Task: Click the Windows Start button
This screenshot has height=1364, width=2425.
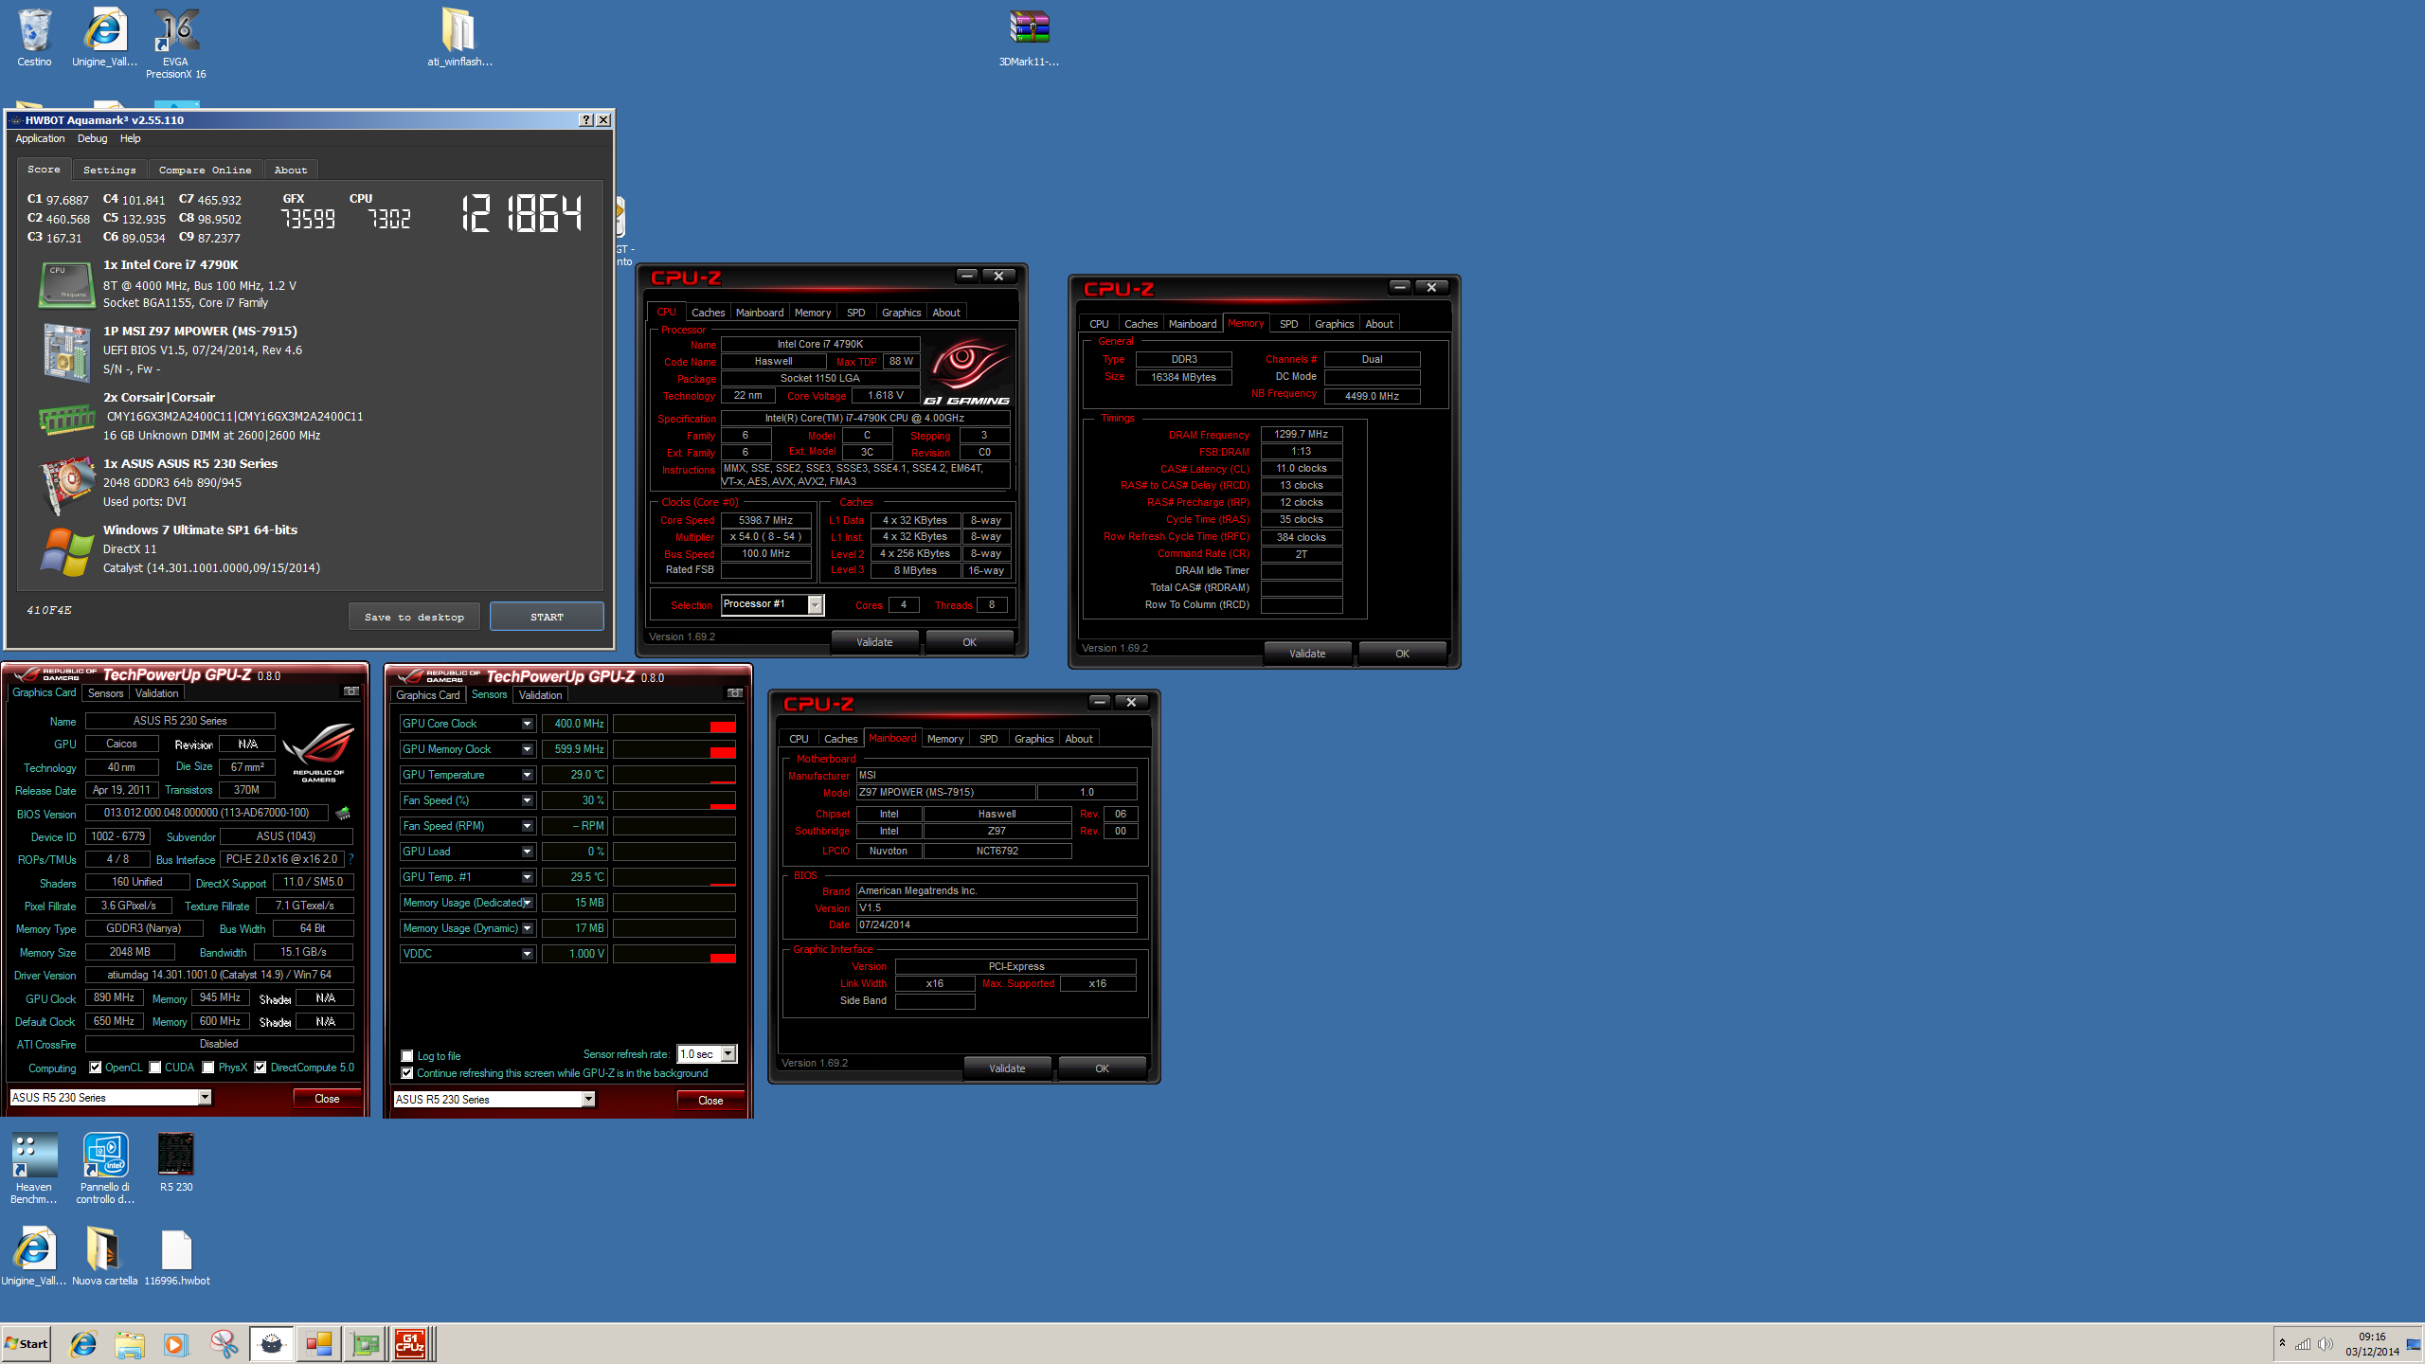Action: 27,1343
